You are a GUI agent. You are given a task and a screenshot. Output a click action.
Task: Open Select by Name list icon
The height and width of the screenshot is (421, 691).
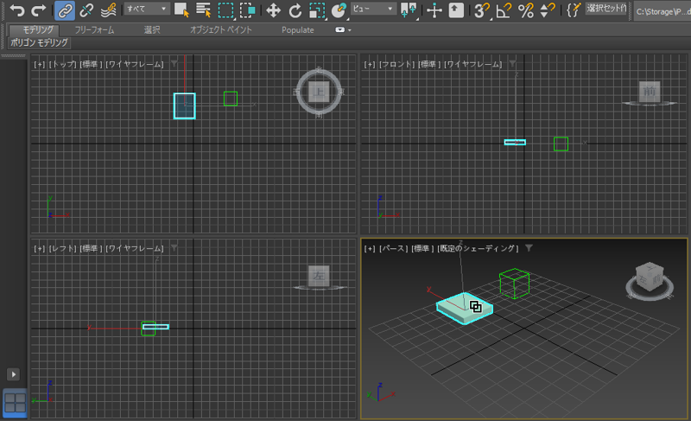tap(204, 10)
